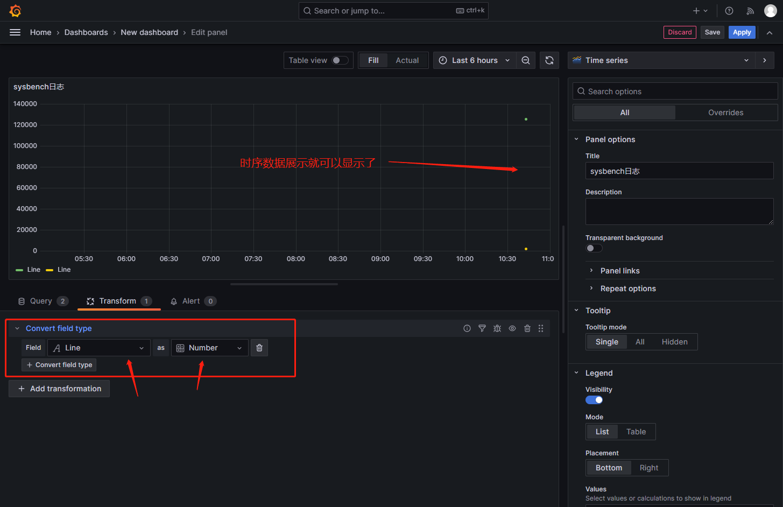Click the transformation filter icon
This screenshot has width=783, height=507.
pos(482,328)
